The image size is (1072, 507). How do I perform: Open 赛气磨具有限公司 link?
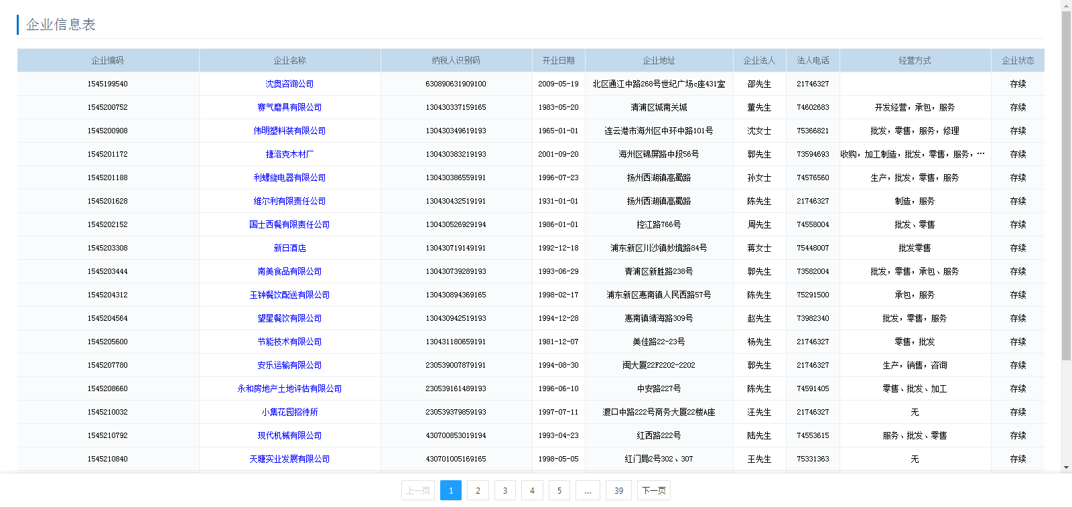pos(289,107)
